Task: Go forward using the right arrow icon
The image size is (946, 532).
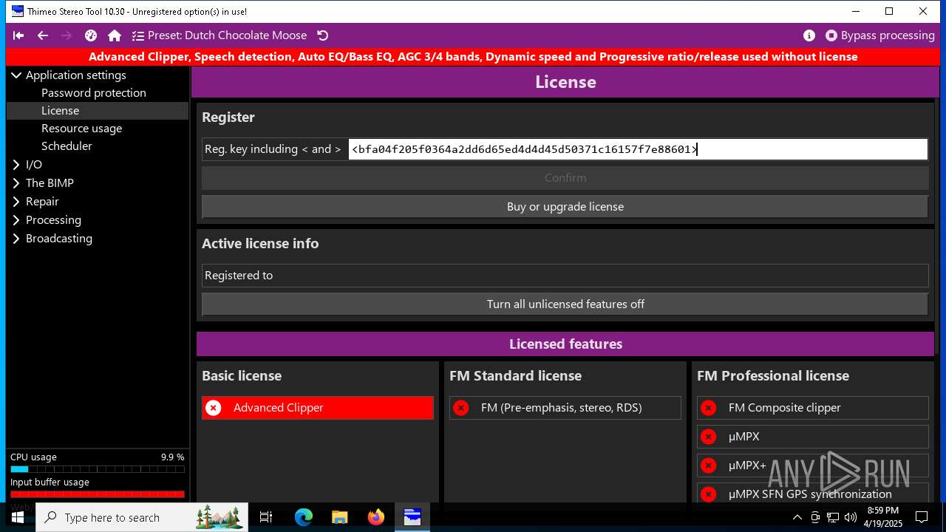Action: click(x=67, y=35)
